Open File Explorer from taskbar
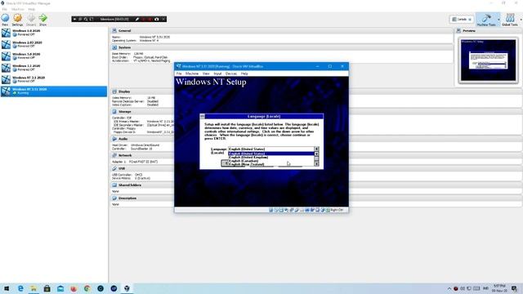This screenshot has height=294, width=523. coord(34,288)
